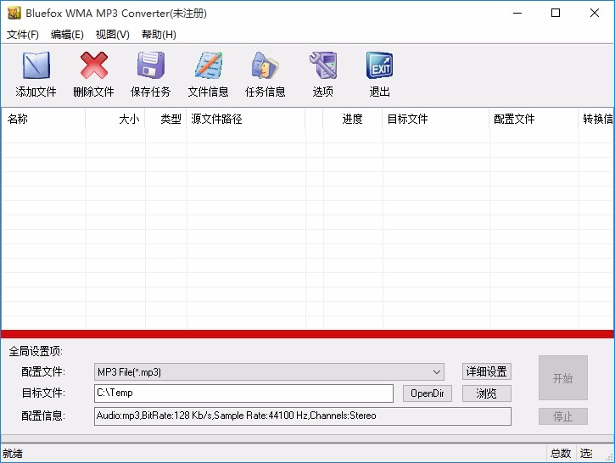Click the 进度 column header
This screenshot has width=615, height=463.
coord(352,119)
